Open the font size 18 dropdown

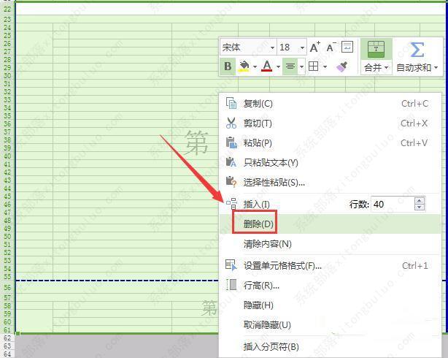(x=303, y=47)
